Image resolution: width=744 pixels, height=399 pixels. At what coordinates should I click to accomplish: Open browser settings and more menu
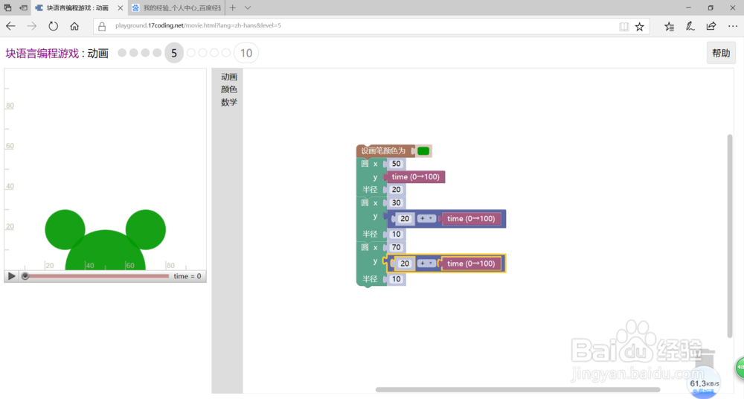click(733, 27)
